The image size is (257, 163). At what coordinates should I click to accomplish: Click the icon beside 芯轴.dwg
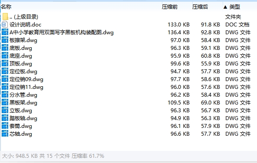(5, 134)
